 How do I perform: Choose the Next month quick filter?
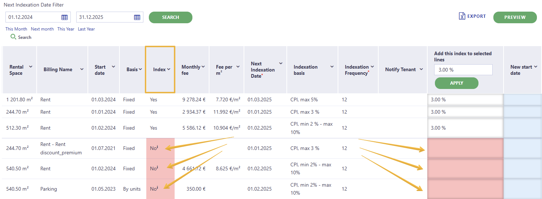click(x=42, y=29)
